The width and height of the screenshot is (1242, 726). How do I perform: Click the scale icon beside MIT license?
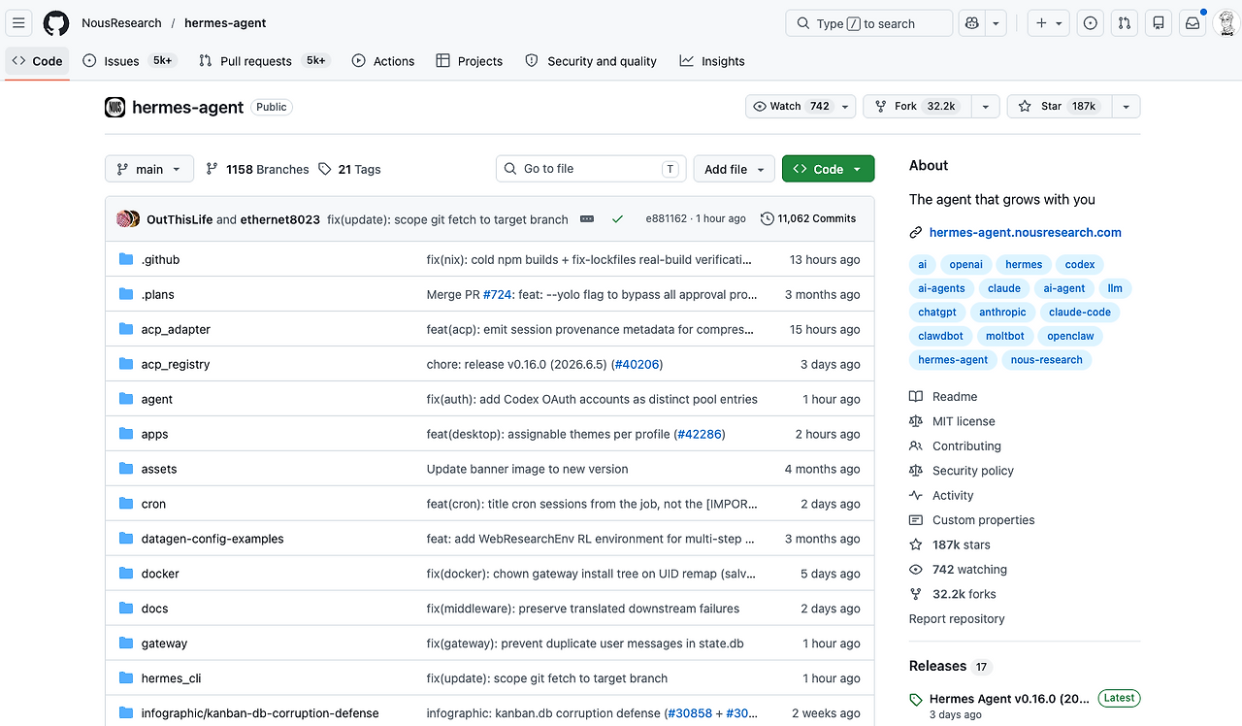tap(916, 422)
